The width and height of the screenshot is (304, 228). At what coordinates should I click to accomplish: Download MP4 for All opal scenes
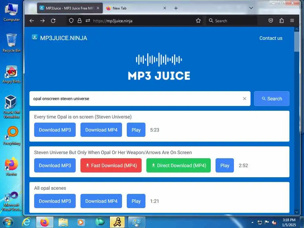point(101,201)
